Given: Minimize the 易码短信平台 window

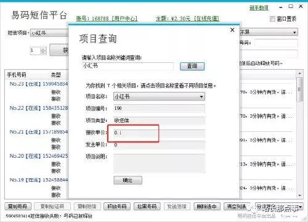Looking at the screenshot, I should click(x=281, y=7).
